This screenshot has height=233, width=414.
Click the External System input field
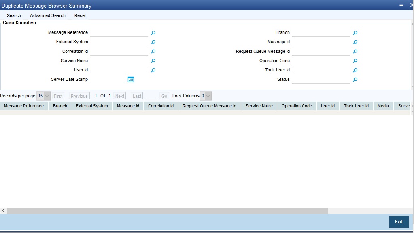tap(119, 42)
